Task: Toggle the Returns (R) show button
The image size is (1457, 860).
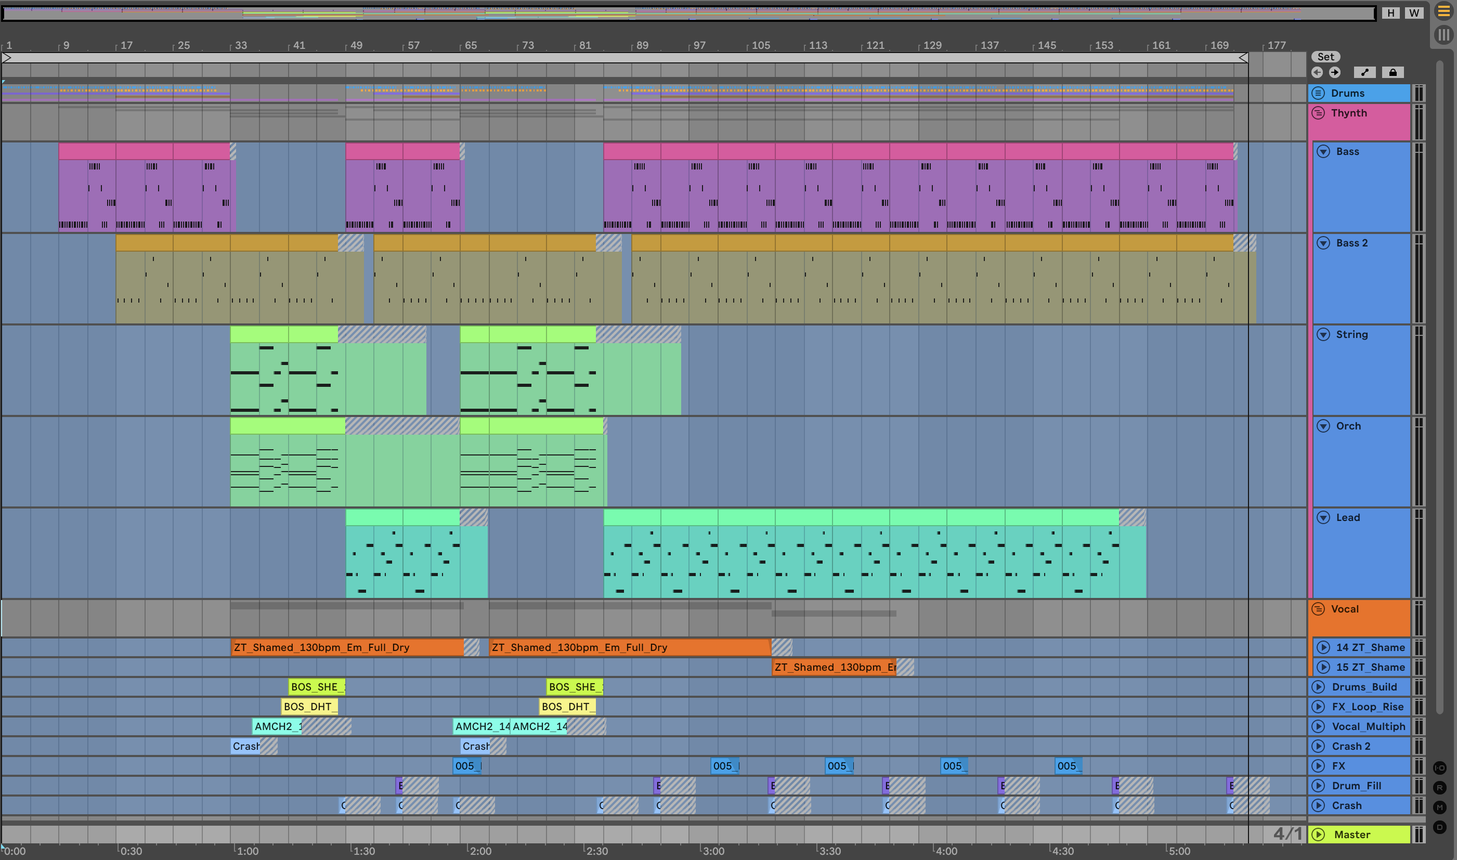Action: (1440, 788)
